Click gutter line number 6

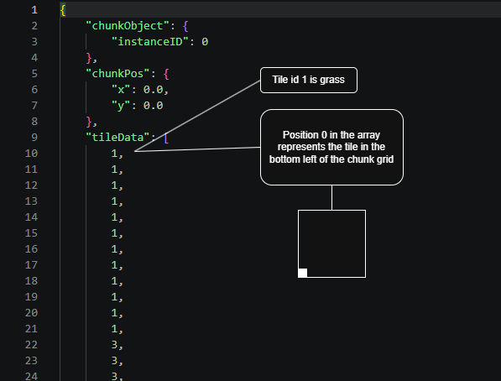pos(34,90)
